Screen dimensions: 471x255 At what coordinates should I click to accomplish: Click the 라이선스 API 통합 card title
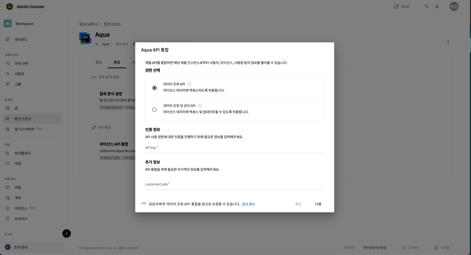coord(114,144)
